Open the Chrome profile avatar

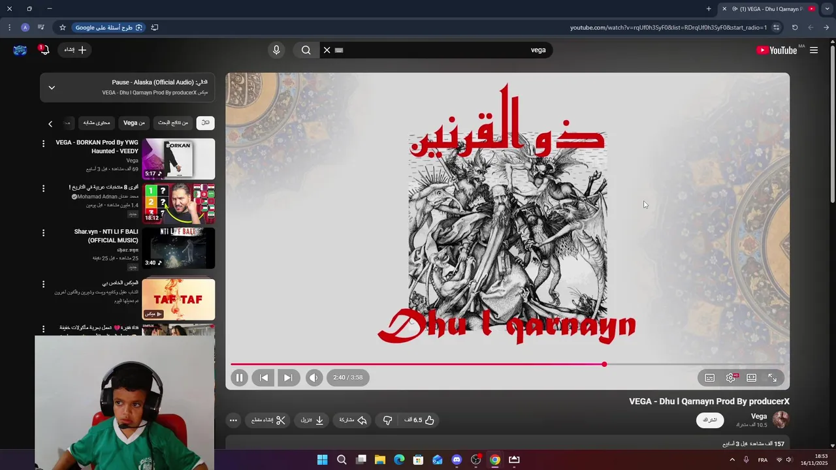click(25, 27)
